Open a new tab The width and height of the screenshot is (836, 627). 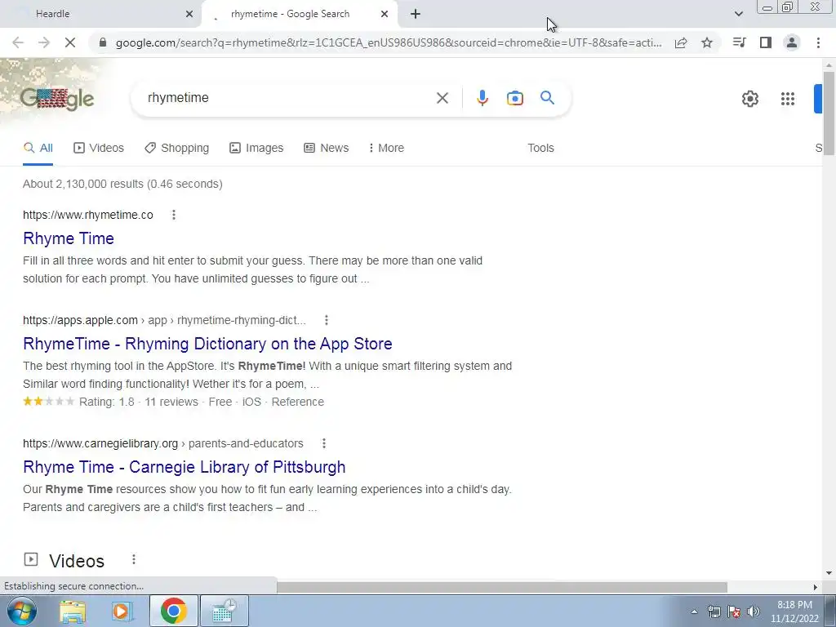pos(416,14)
